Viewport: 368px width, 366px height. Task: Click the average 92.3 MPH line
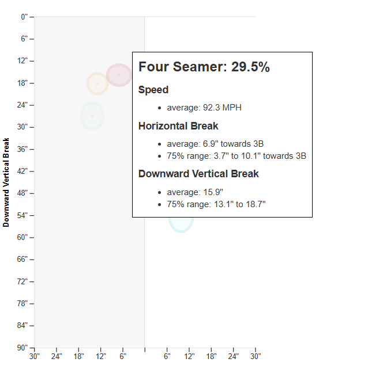(x=201, y=108)
